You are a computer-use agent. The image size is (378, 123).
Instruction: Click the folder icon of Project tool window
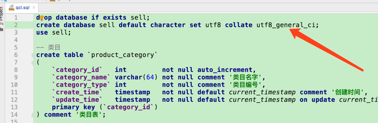point(2,30)
